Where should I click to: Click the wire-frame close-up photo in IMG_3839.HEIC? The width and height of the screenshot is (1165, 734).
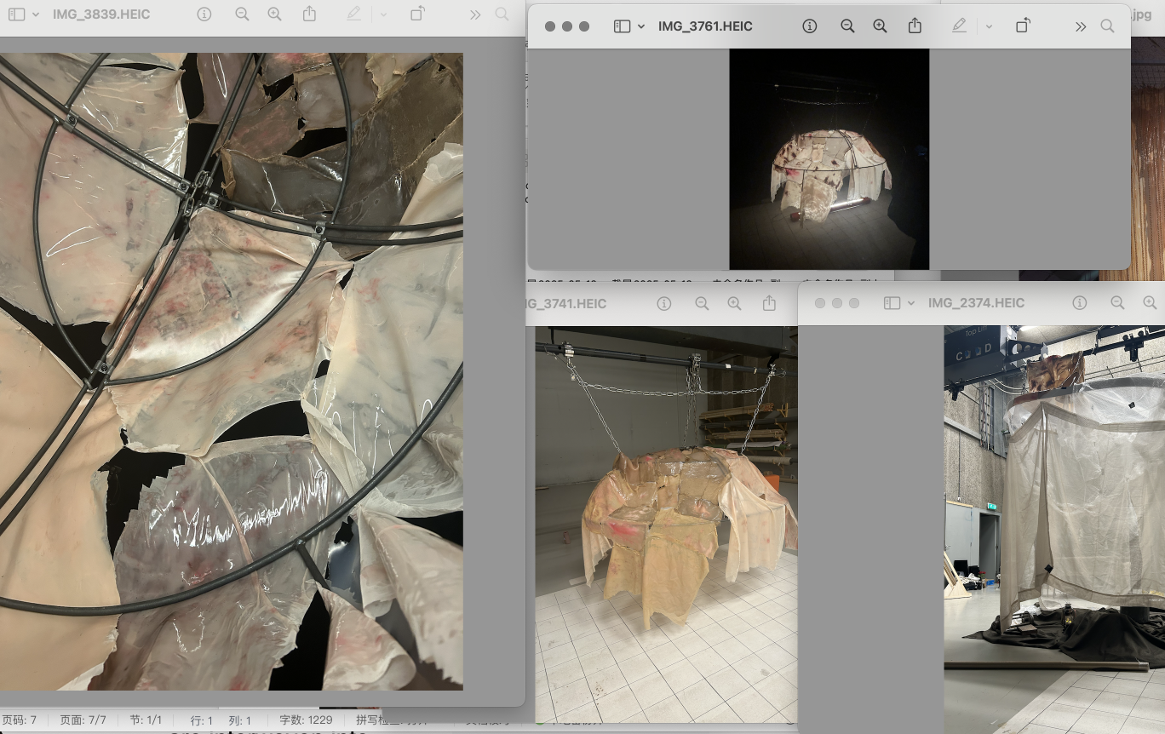point(232,371)
